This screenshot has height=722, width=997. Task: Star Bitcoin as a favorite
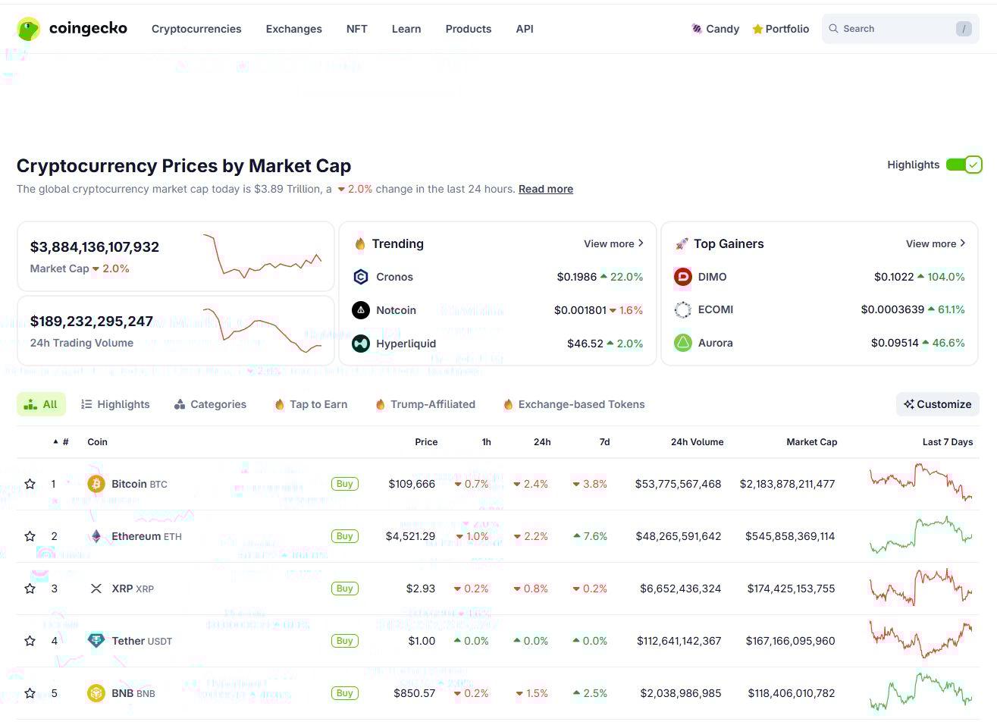point(30,484)
